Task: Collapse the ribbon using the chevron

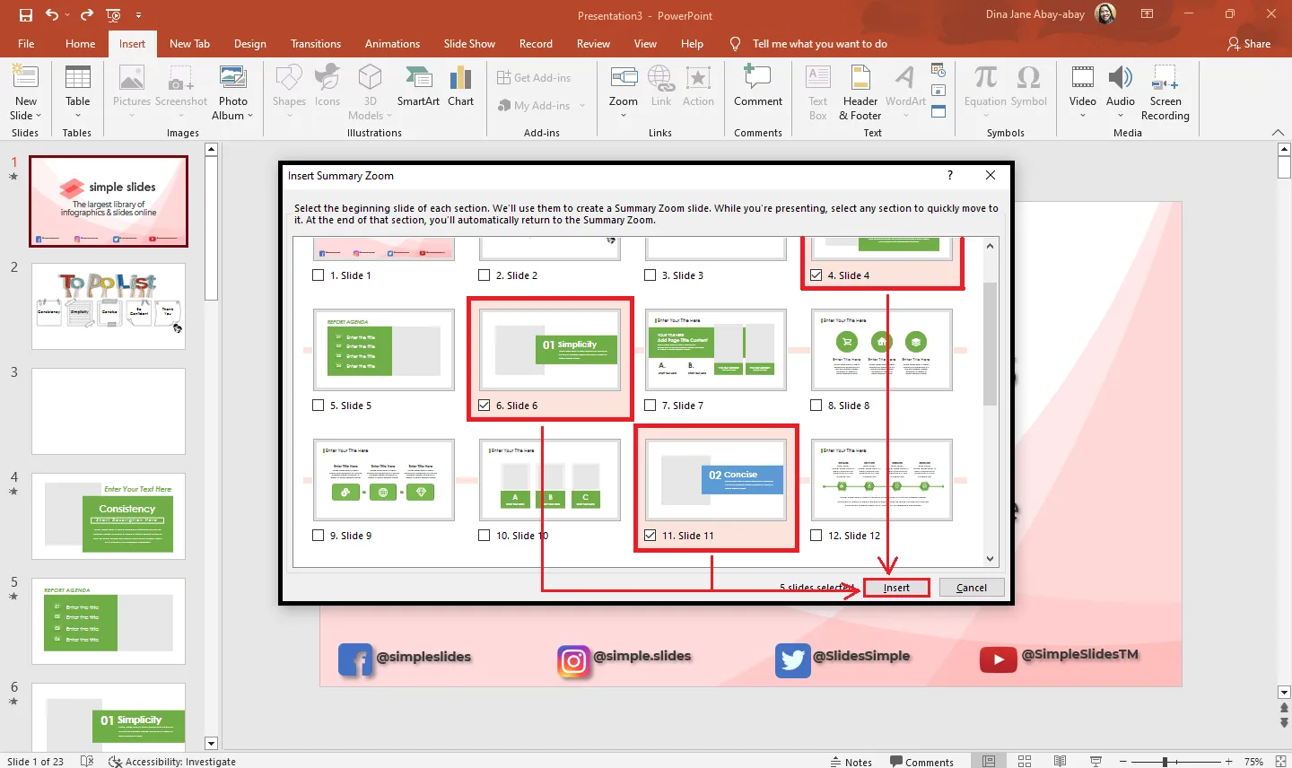Action: click(x=1278, y=133)
